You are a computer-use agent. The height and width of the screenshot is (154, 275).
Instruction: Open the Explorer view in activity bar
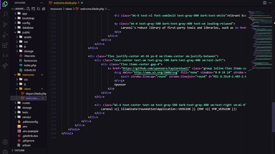pos(5,4)
